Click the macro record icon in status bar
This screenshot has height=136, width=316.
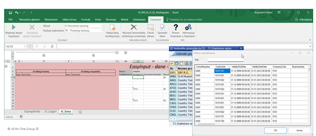point(21,117)
